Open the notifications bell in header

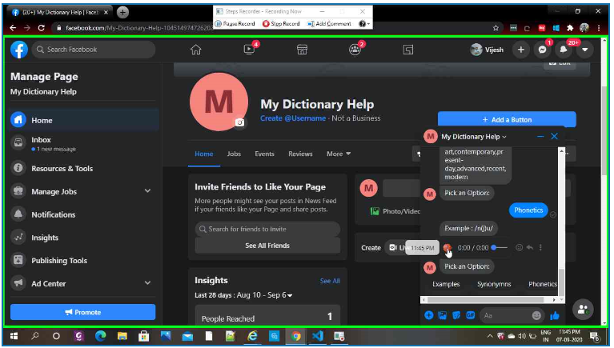tap(564, 50)
